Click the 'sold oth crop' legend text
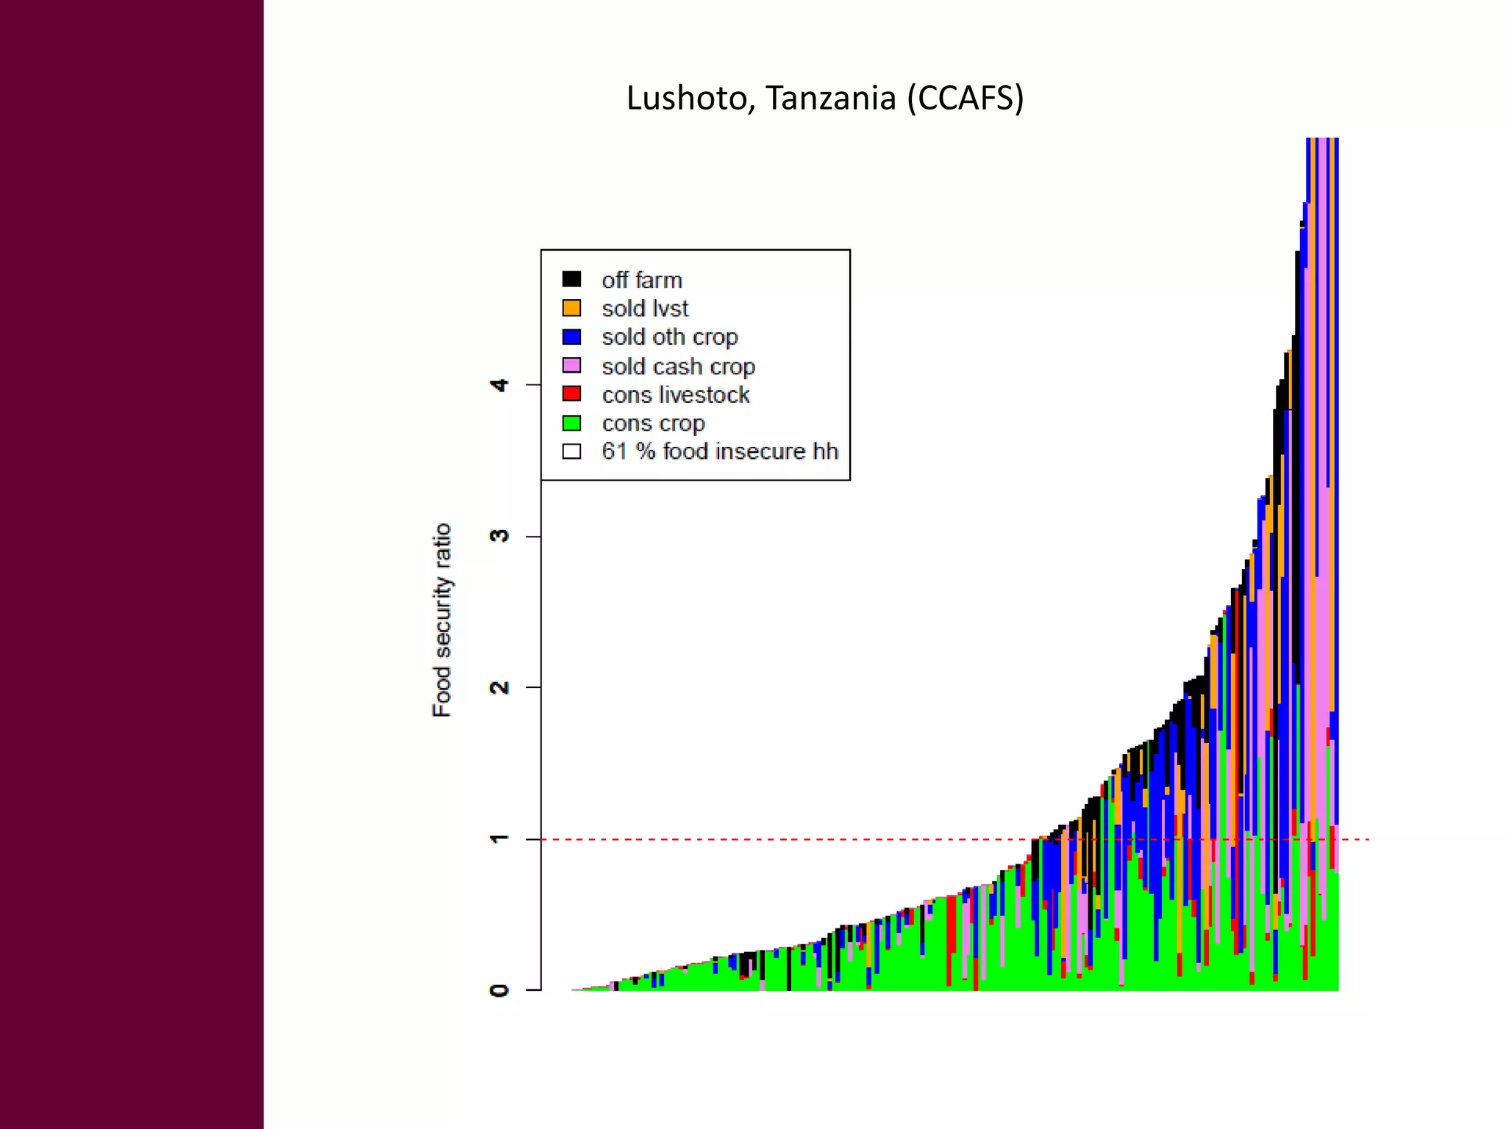Viewport: 1506px width, 1129px height. (669, 337)
